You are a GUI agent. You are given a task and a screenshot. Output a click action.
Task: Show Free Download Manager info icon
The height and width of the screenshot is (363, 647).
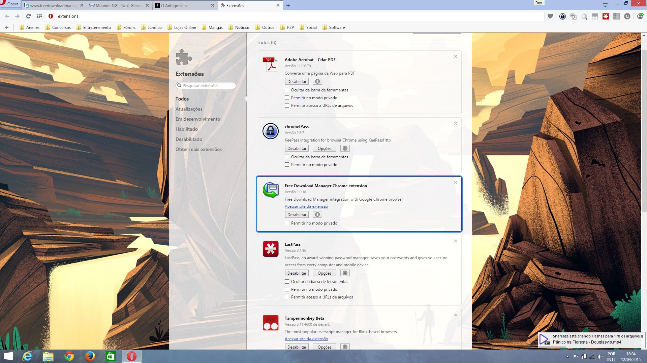[x=317, y=214]
